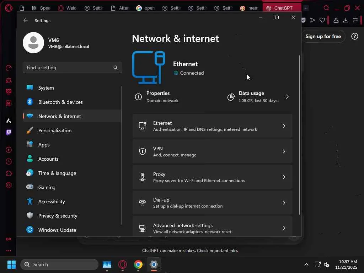The width and height of the screenshot is (364, 273).
Task: Click the Twitch icon in Opera sidebar
Action: pyautogui.click(x=9, y=132)
